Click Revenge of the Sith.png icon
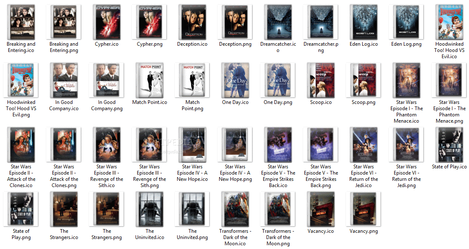This screenshot has width=469, height=249. point(149,144)
